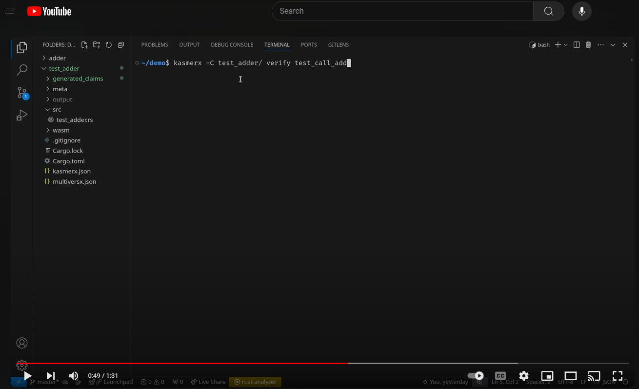Viewport: 639px width, 389px height.
Task: Open terminal panel more actions menu
Action: click(x=600, y=45)
